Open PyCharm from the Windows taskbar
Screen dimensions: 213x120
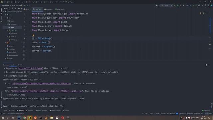click(x=30, y=118)
